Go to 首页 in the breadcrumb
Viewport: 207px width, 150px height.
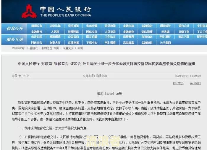coord(56,48)
